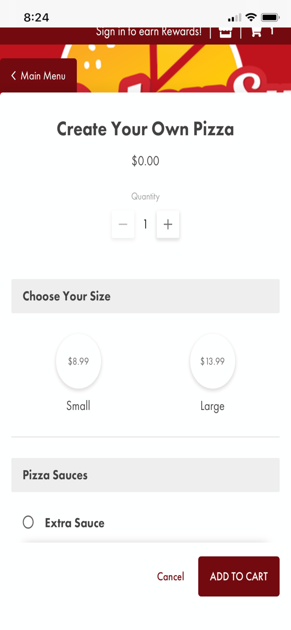Tap the Wi-Fi icon in status bar

coord(251,17)
